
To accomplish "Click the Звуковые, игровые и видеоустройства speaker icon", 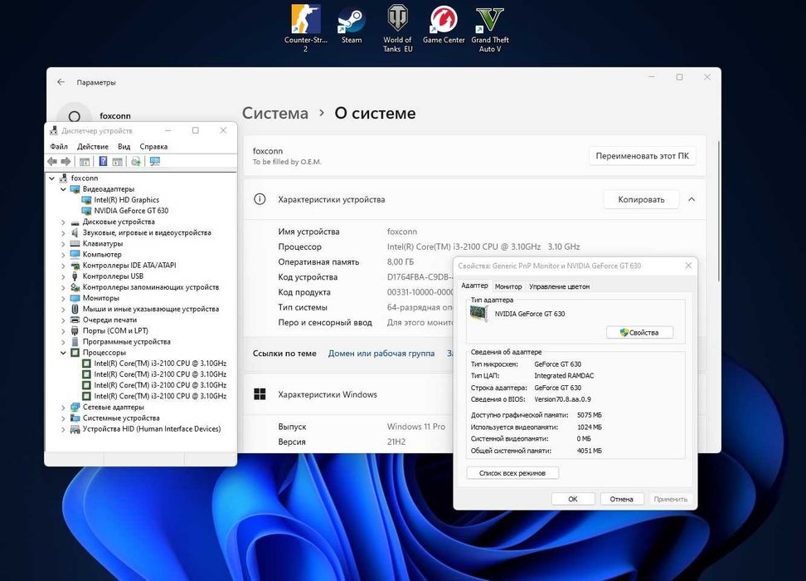I will coord(75,232).
